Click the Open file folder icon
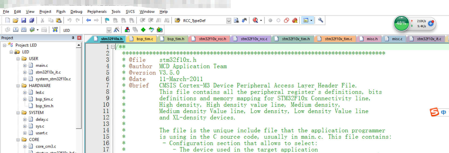449x153 pixels. (16, 20)
